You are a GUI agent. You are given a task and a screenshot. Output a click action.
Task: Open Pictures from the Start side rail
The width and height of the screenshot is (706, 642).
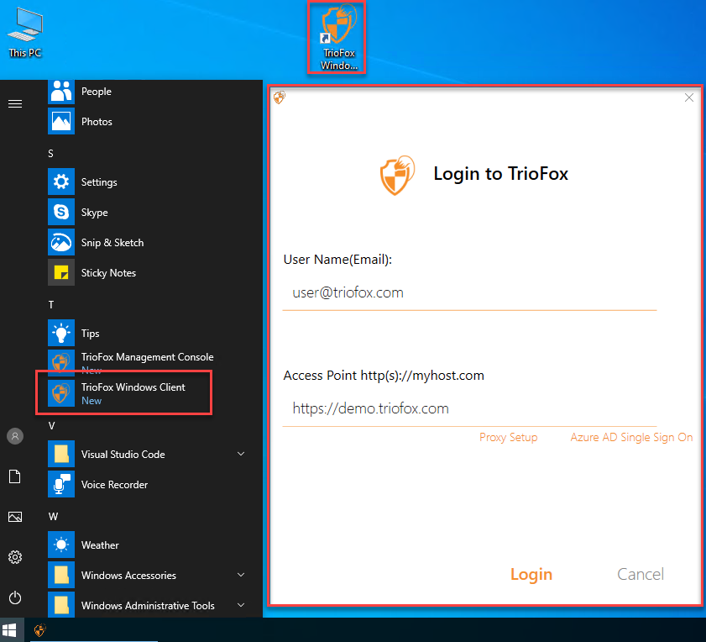(x=15, y=517)
